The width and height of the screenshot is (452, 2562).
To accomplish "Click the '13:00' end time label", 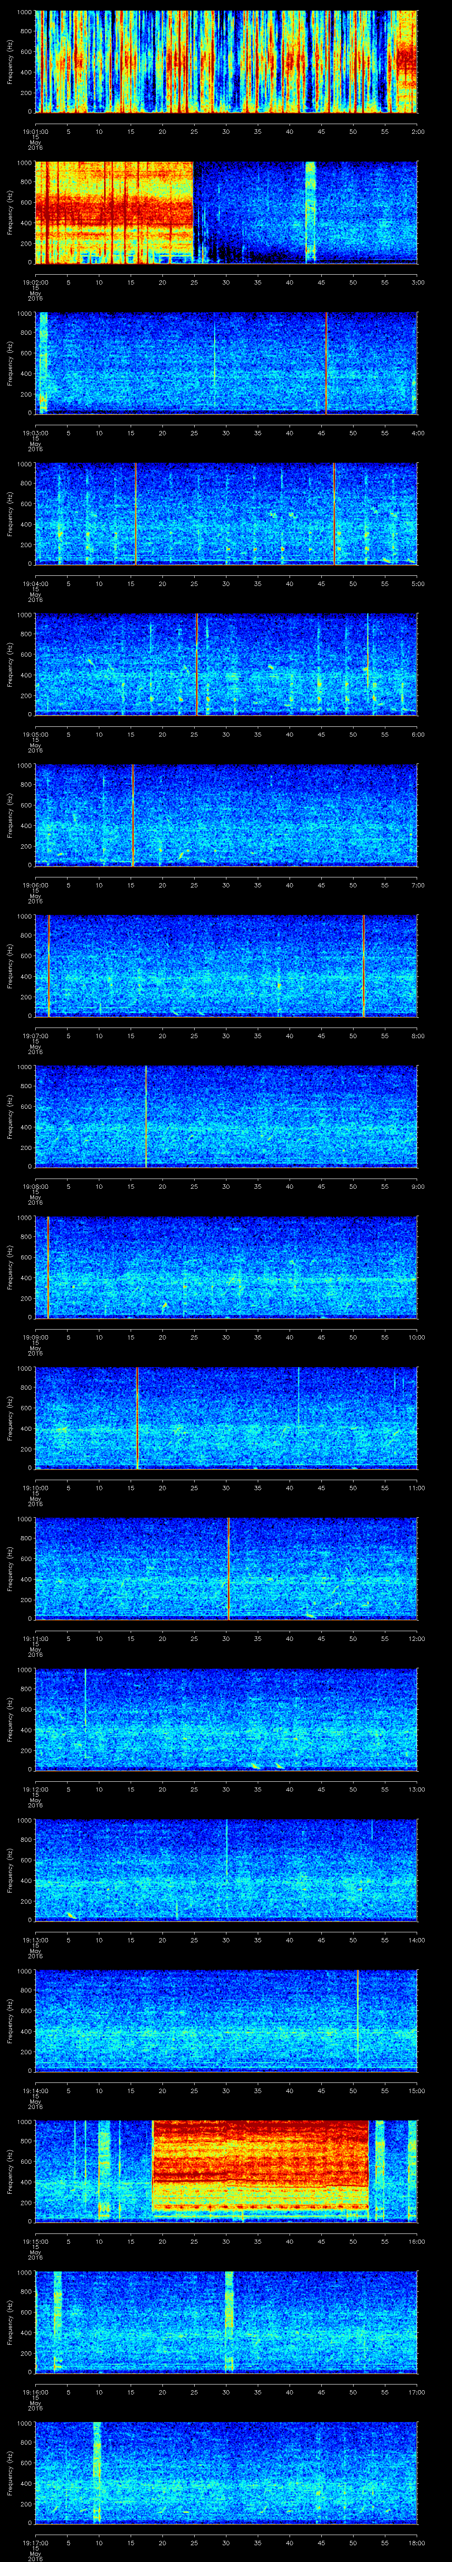I will [416, 1788].
